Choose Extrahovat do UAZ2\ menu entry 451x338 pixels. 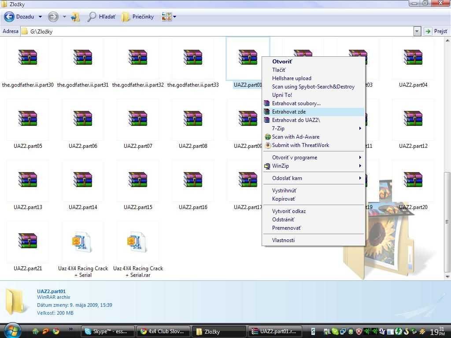click(x=314, y=120)
